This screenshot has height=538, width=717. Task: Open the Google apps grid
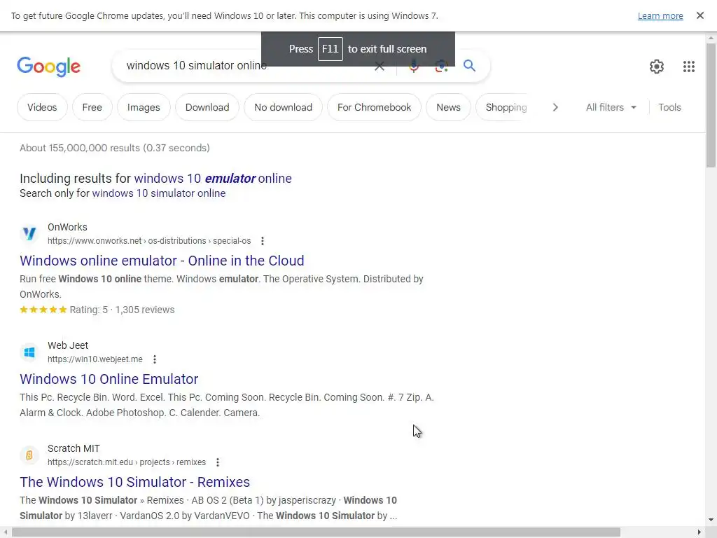click(689, 67)
